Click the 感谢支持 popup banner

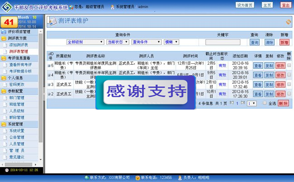pyautogui.click(x=146, y=92)
